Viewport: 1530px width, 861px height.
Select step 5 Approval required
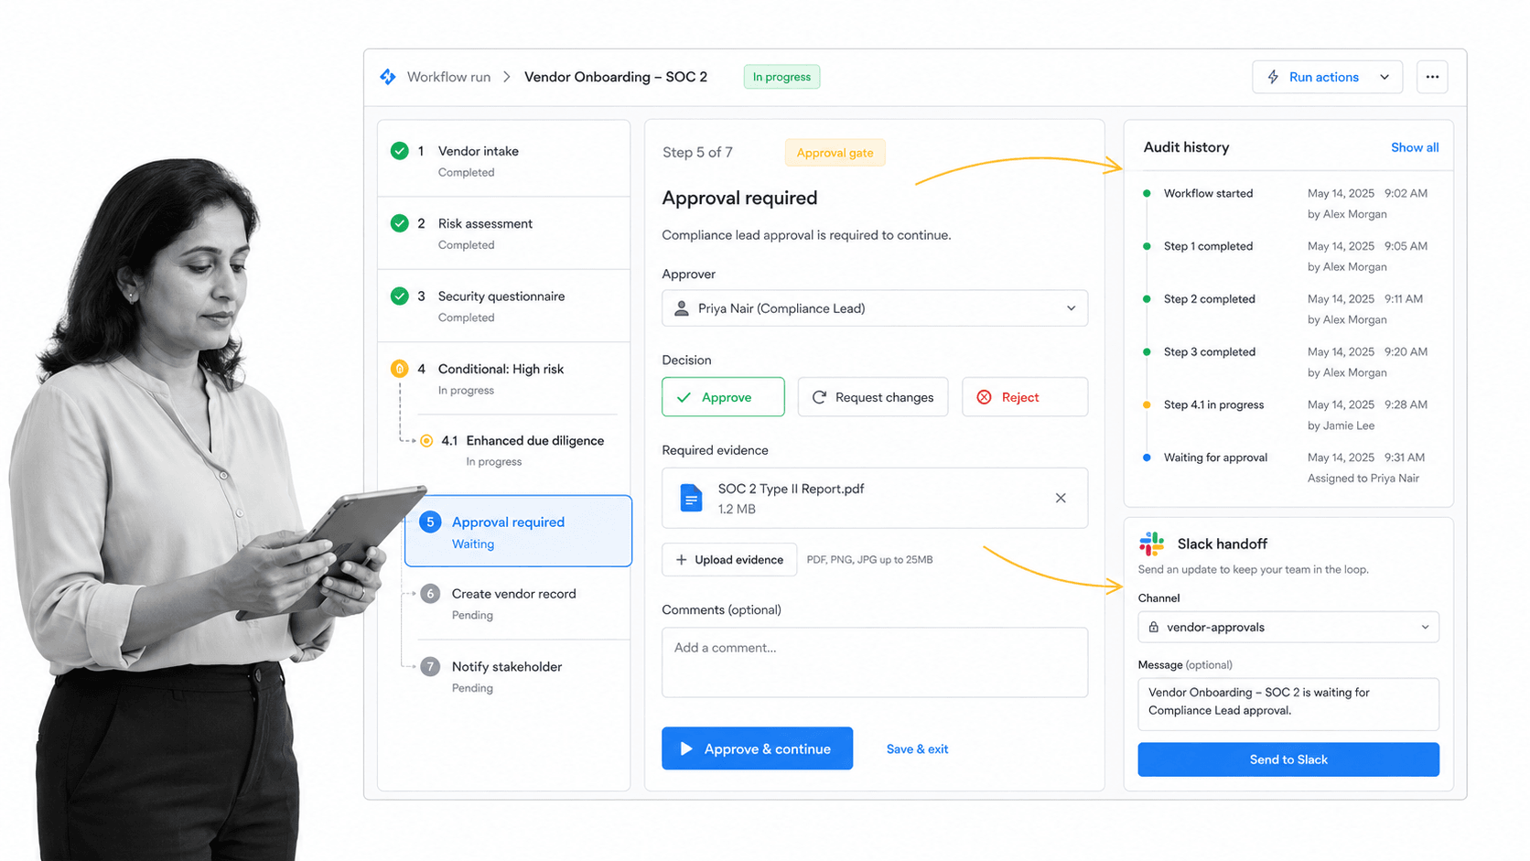pos(518,531)
